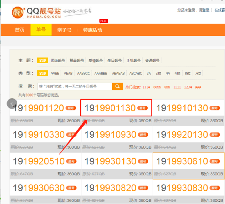
Task: Select number 1919910130
Action: [x=182, y=108]
